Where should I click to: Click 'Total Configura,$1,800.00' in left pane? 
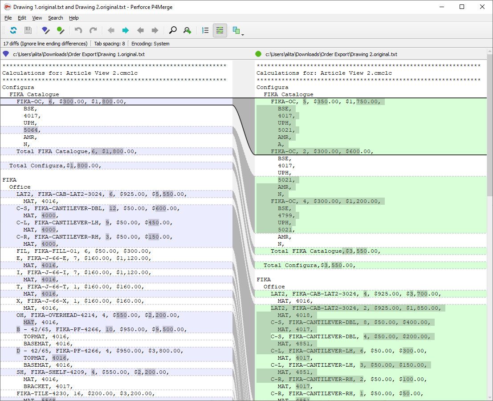click(55, 166)
